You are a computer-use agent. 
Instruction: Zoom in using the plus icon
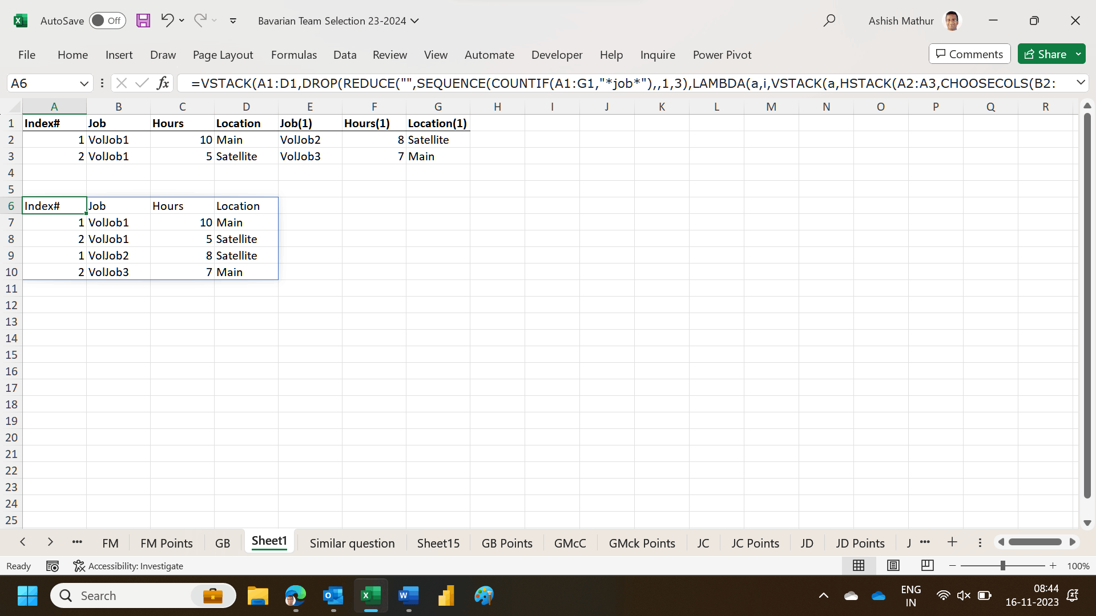point(1053,566)
